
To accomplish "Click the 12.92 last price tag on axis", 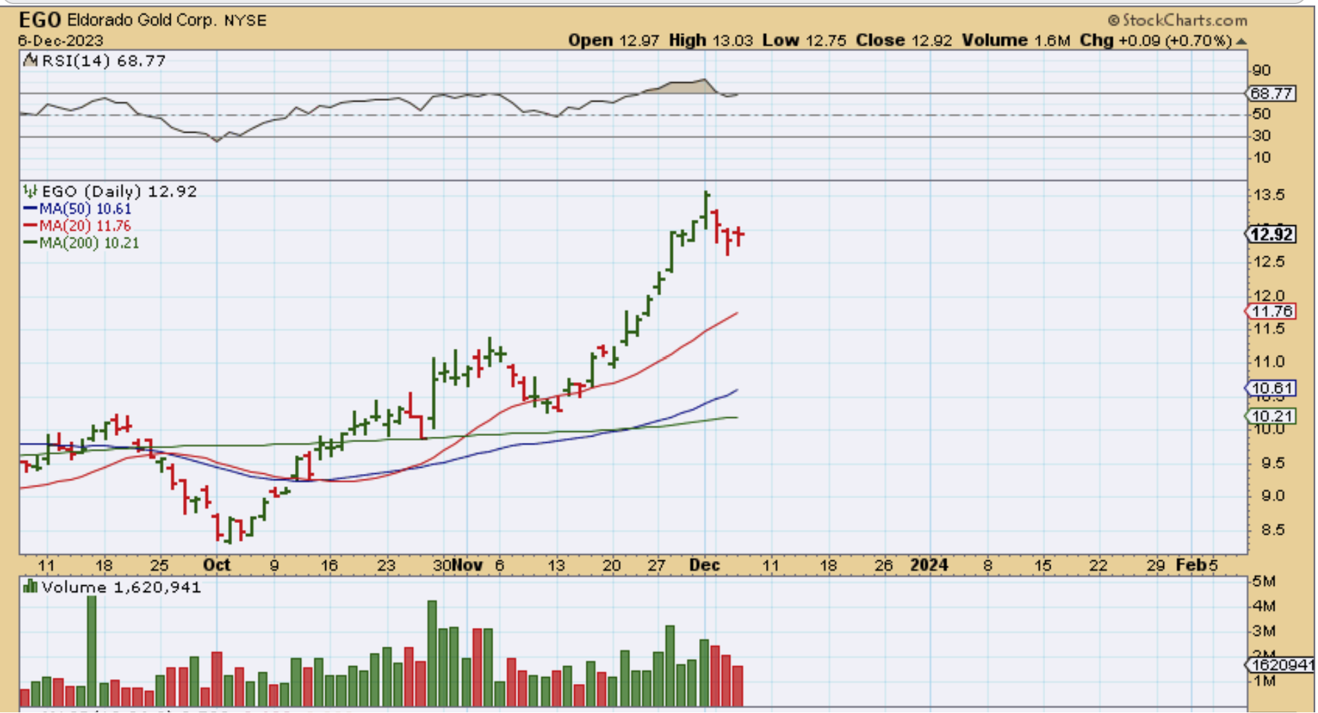I will (1272, 234).
